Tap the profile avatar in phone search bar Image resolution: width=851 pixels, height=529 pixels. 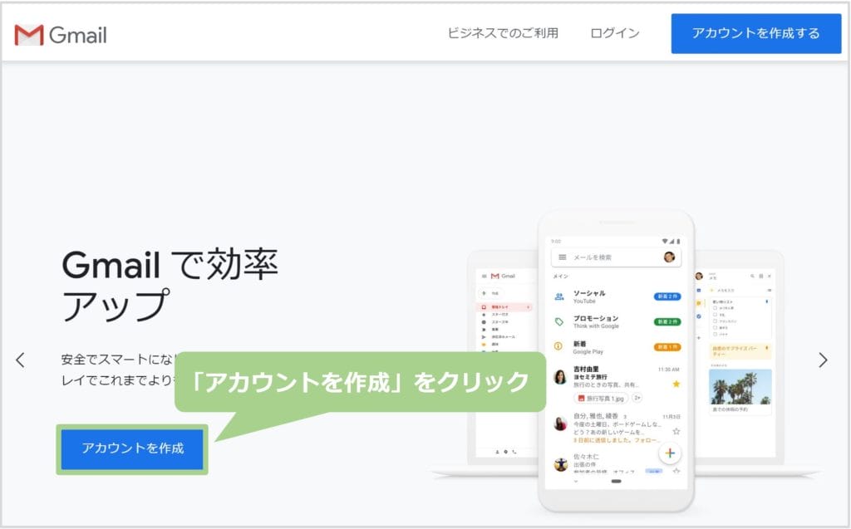[x=669, y=257]
